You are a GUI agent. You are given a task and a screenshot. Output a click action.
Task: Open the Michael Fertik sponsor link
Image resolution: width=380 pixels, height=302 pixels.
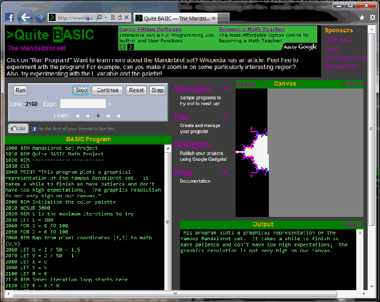point(342,66)
